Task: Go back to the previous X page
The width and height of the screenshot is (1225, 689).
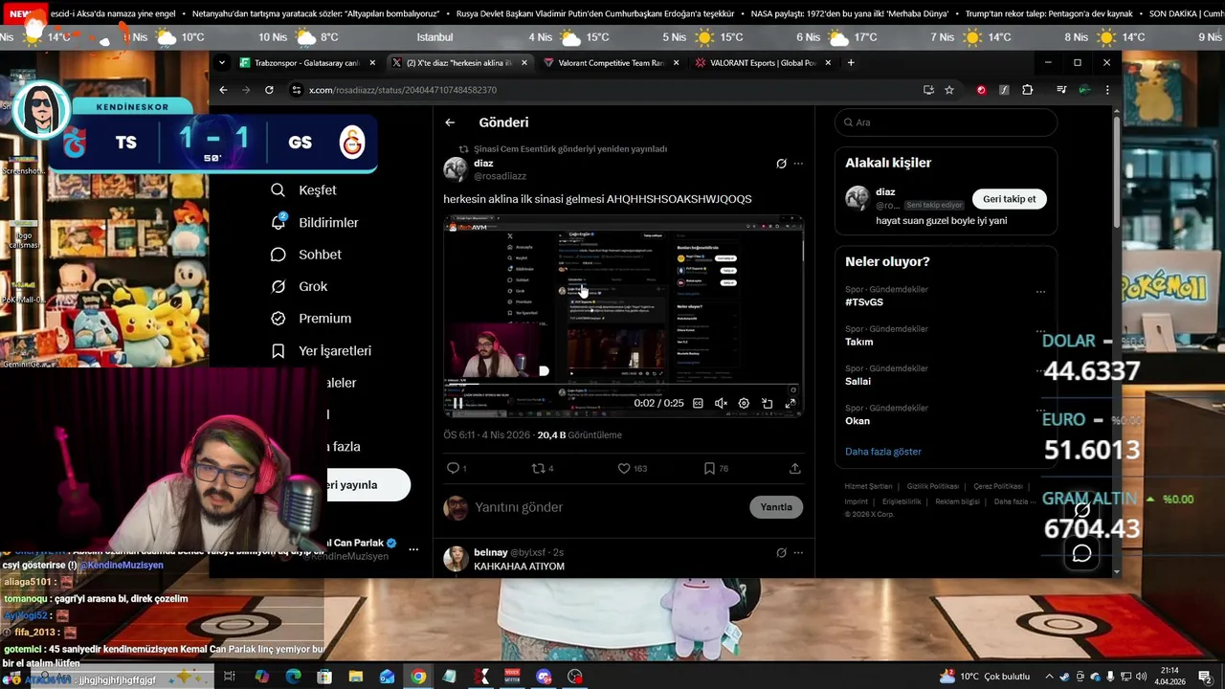Action: pos(450,122)
